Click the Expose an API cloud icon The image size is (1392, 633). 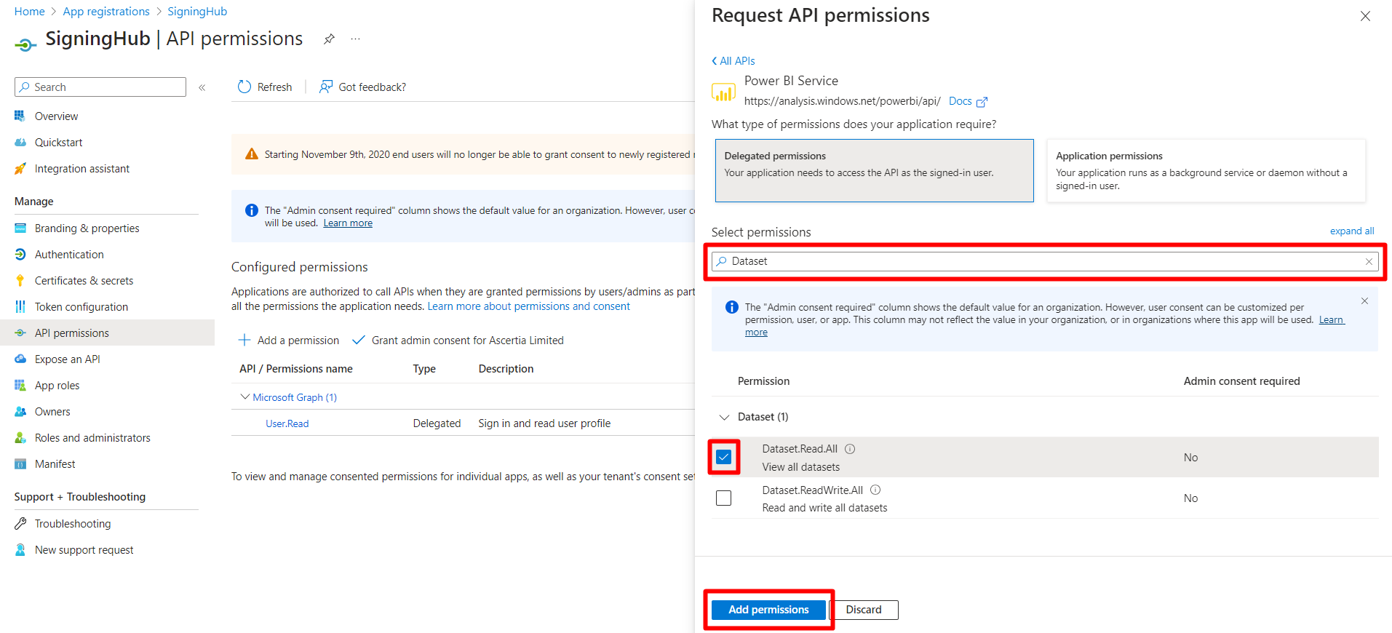click(x=20, y=359)
